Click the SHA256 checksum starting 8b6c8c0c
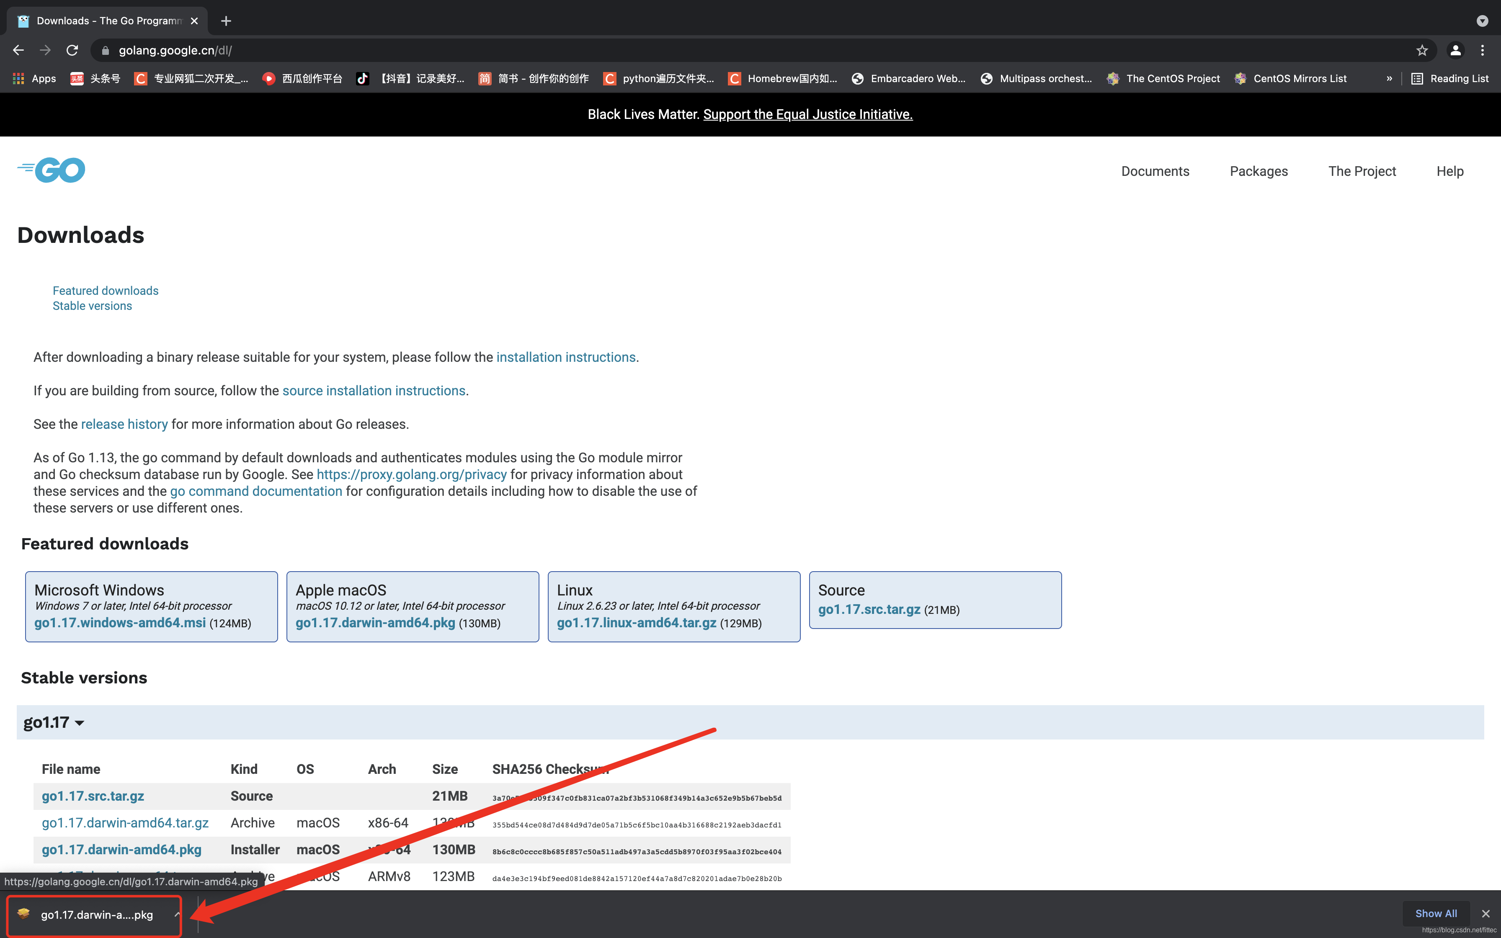The image size is (1501, 938). (637, 852)
